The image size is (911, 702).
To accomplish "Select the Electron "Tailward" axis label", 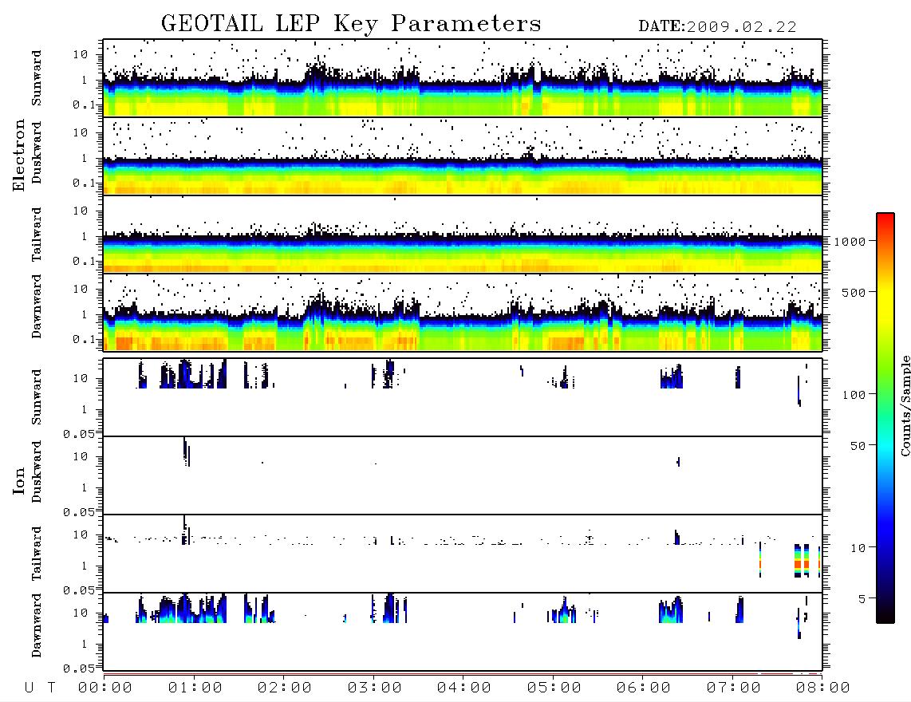I will 37,235.
